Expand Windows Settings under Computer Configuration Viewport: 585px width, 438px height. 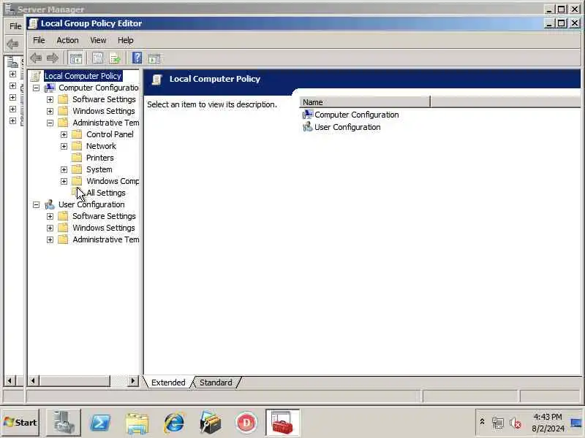(x=50, y=111)
